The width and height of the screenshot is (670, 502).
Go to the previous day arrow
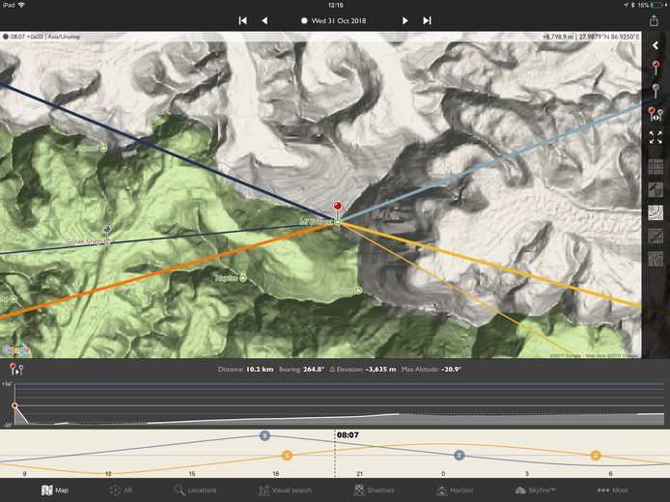click(265, 20)
